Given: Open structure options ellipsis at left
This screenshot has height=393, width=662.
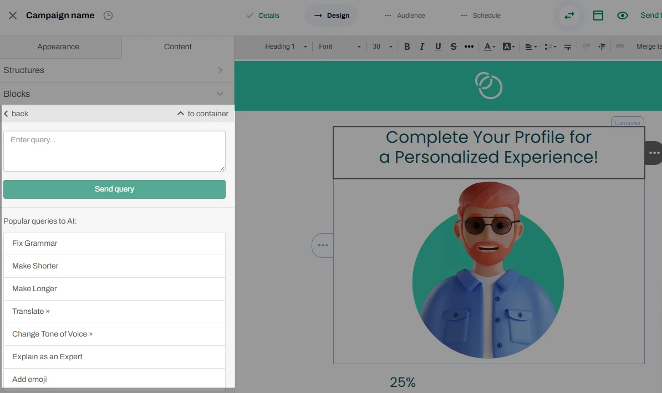Looking at the screenshot, I should pyautogui.click(x=323, y=245).
